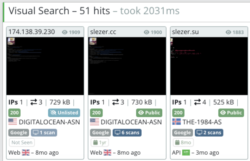Click the Google tag on the slezer.su card

pyautogui.click(x=183, y=133)
